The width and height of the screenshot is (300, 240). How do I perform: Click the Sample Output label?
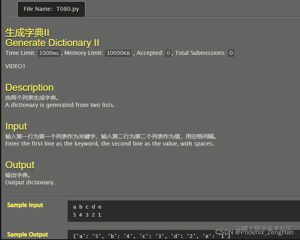(27, 234)
